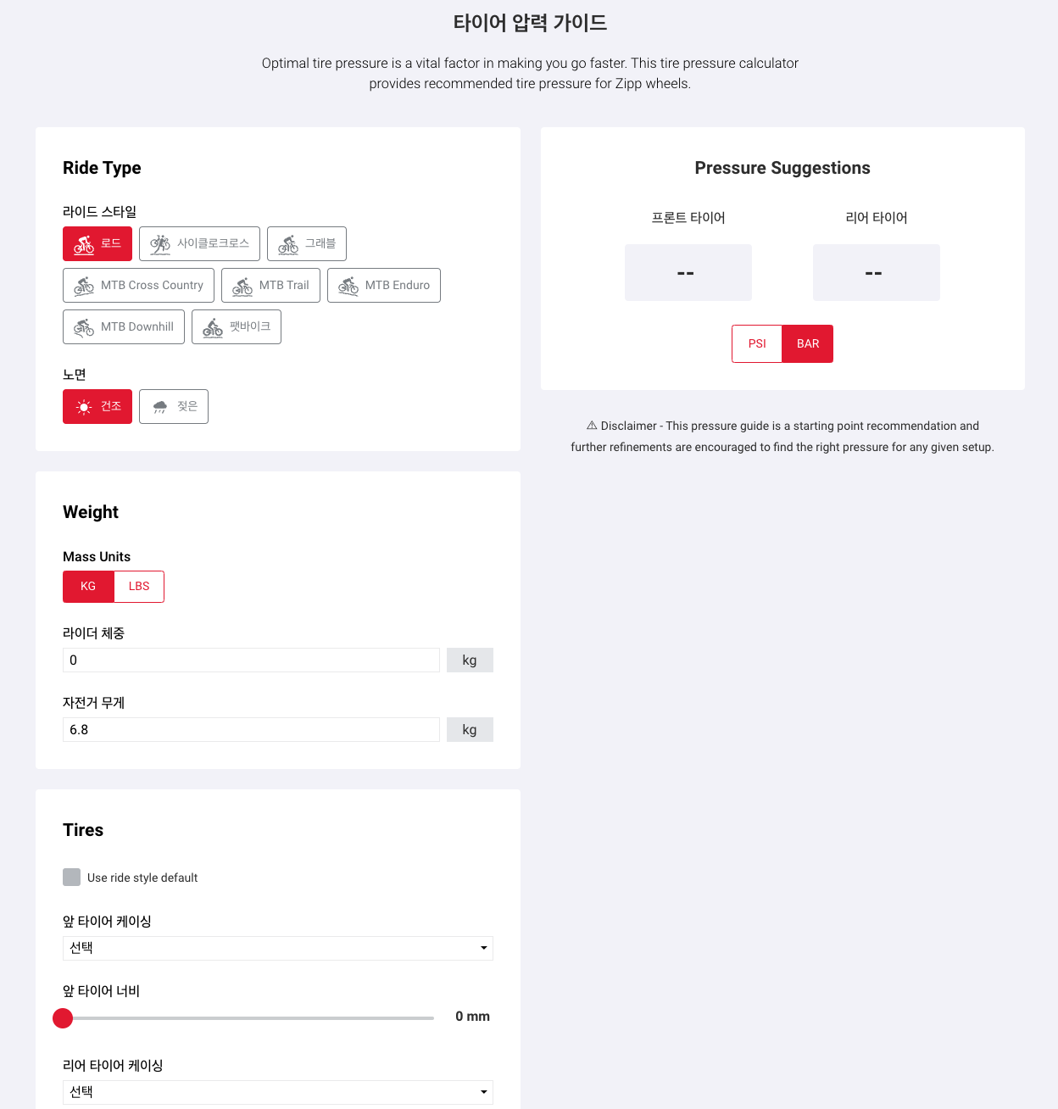Pick the 그래블 gravel bike icon
The image size is (1058, 1109).
coord(288,244)
